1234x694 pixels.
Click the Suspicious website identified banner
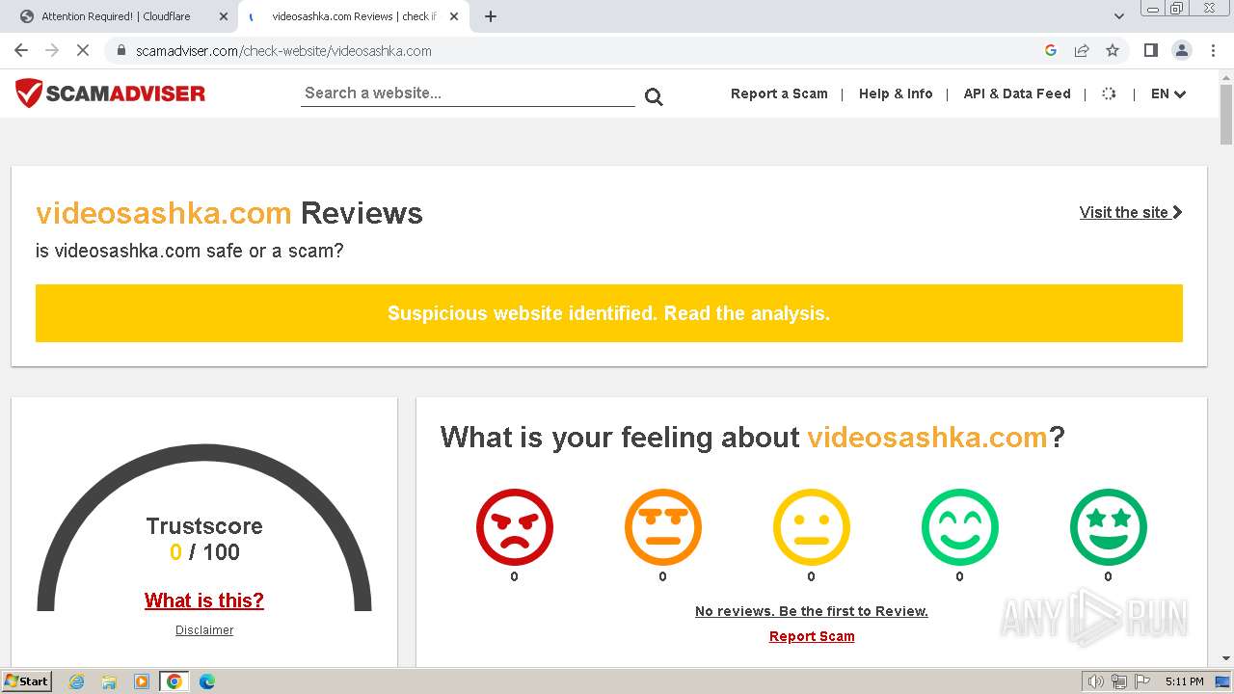click(x=609, y=313)
